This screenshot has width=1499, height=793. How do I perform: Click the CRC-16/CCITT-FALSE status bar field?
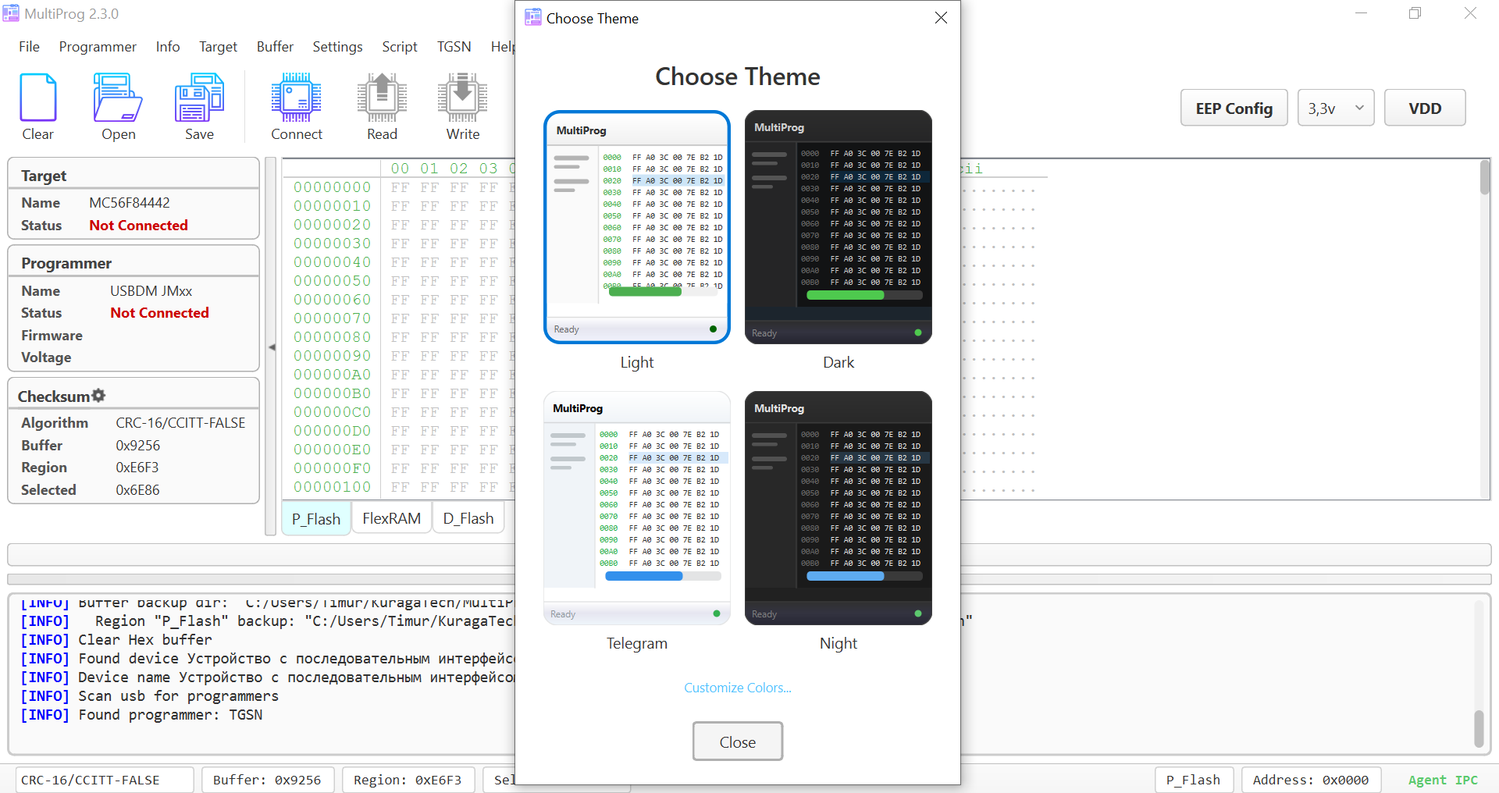(105, 780)
